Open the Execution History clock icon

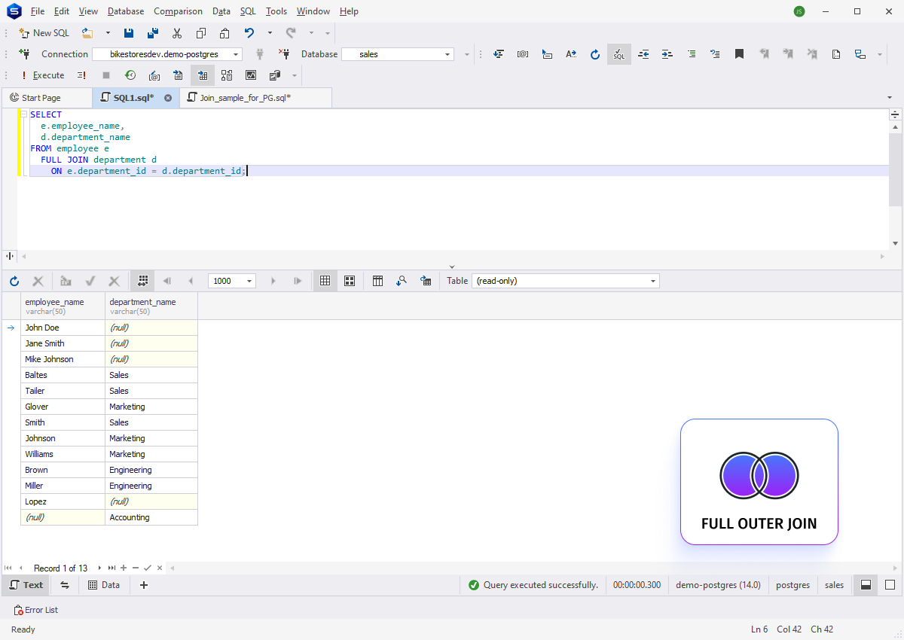130,75
